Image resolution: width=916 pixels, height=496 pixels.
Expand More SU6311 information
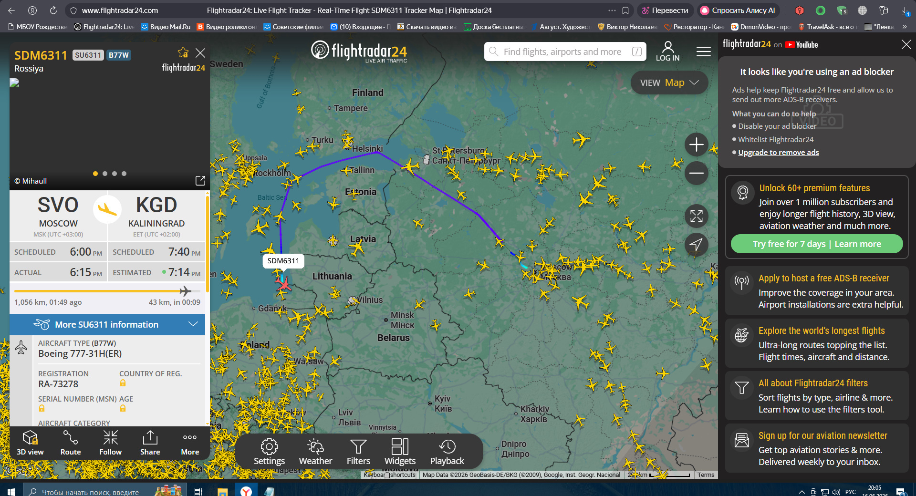[107, 324]
